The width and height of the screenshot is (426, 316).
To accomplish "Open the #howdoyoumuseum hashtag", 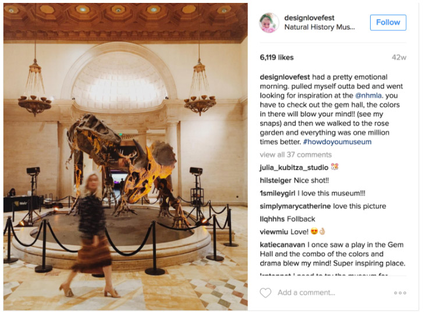I will 337,142.
